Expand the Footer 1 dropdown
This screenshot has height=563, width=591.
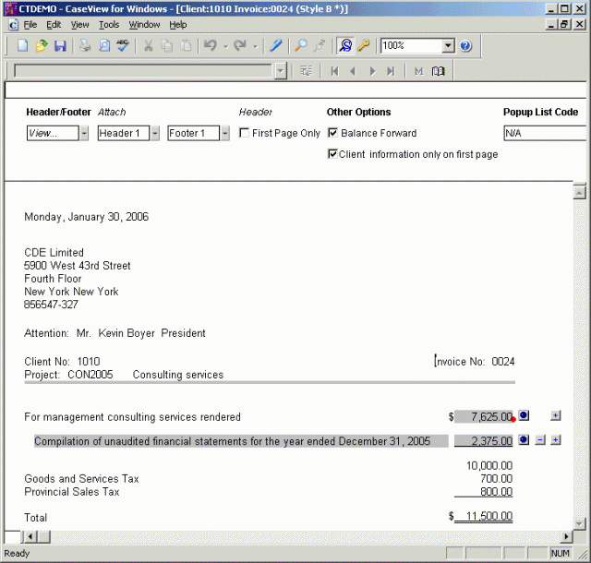(225, 133)
